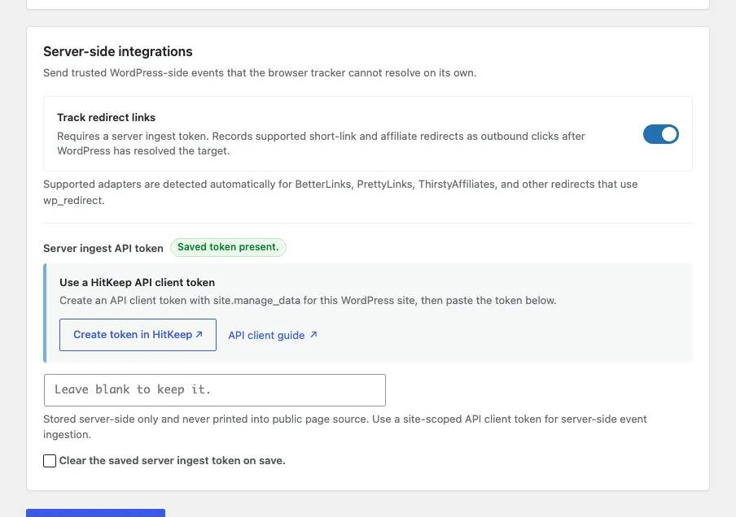Viewport: 736px width, 517px height.
Task: Click the Track redirect links title
Action: click(106, 117)
